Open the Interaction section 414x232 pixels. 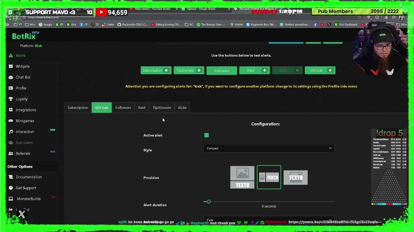25,132
